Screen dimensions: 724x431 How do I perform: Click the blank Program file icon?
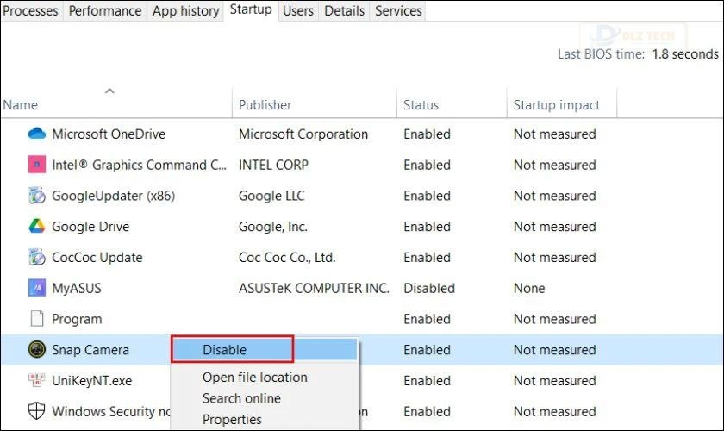(x=36, y=319)
